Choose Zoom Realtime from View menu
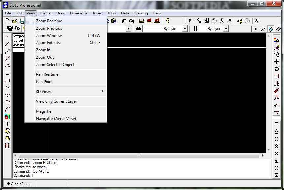Screen dimensions: 284x190 coord(66,21)
